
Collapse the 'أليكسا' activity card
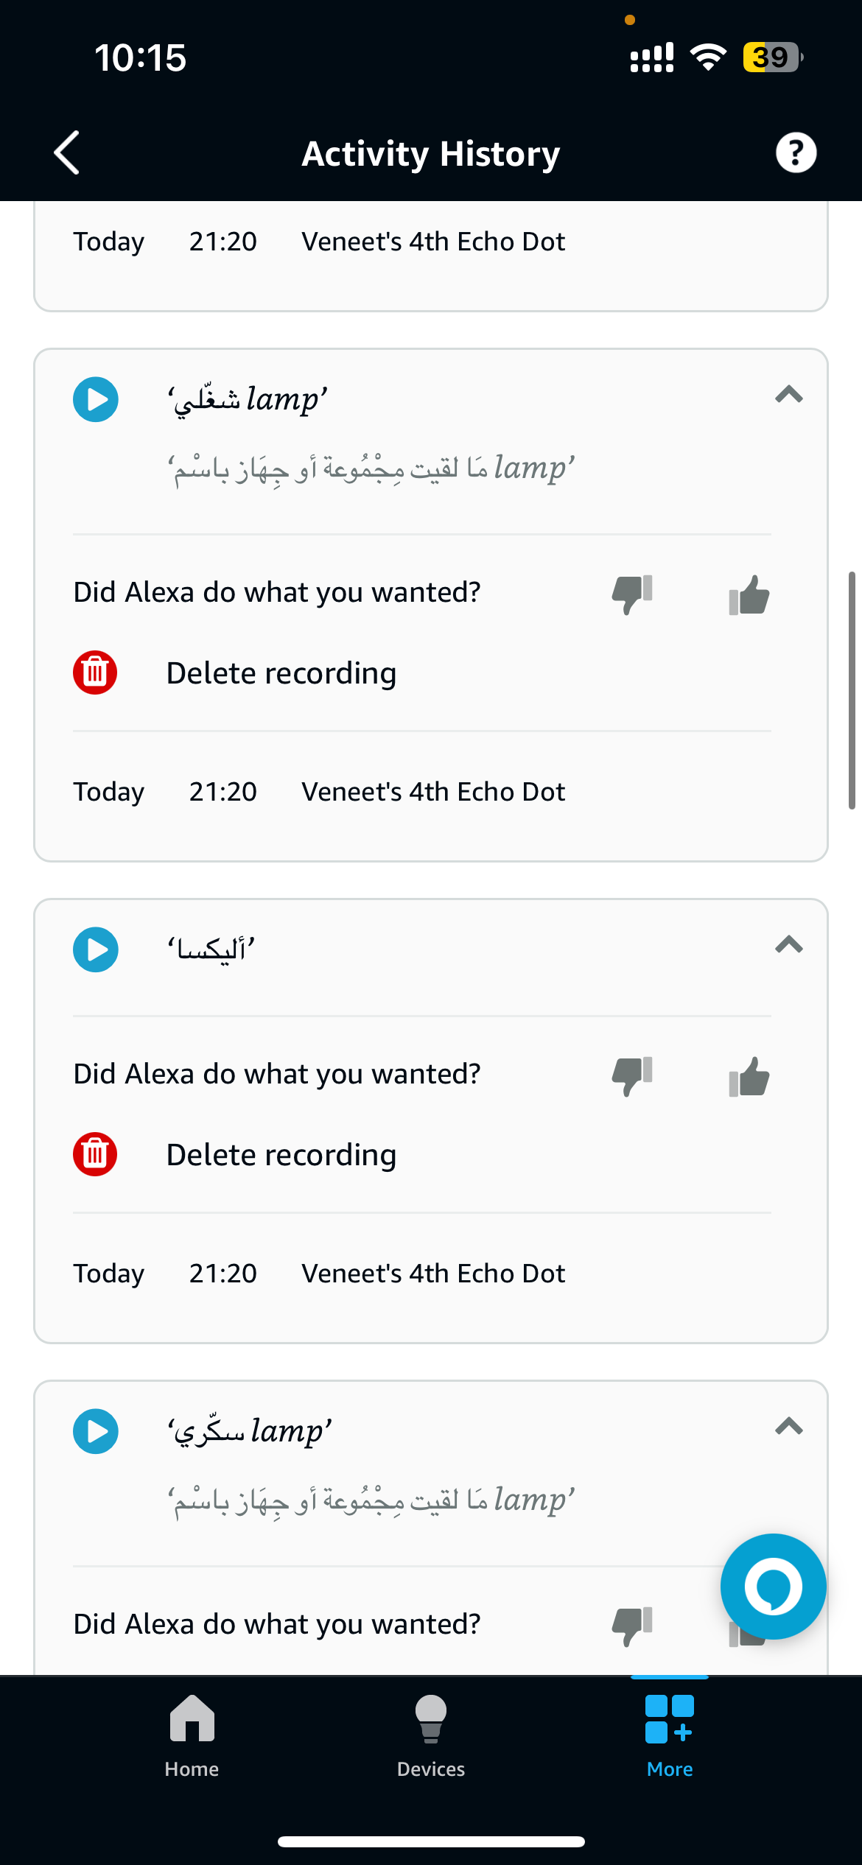coord(788,945)
